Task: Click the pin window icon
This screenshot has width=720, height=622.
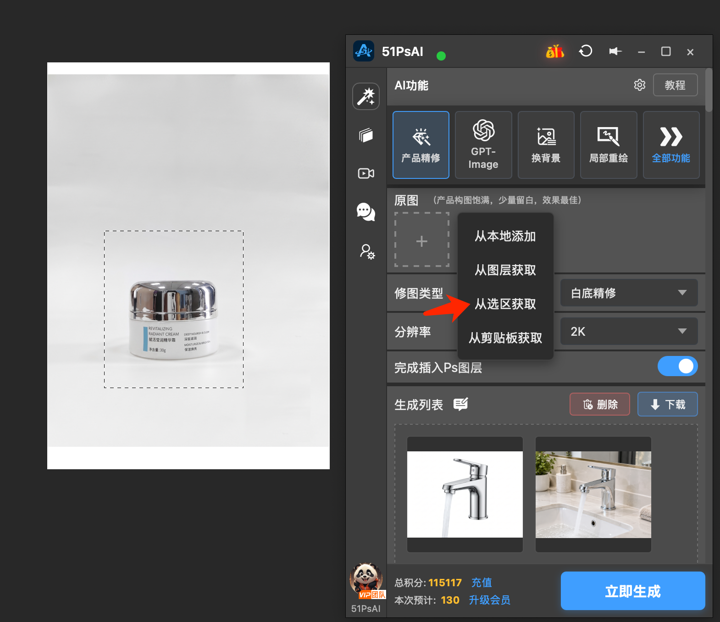Action: click(x=615, y=51)
